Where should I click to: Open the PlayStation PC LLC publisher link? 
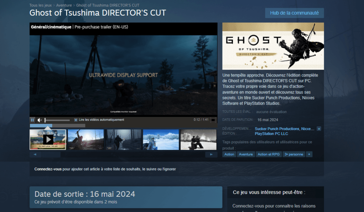(271, 134)
